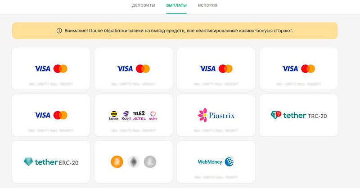Select the second Visa Mastercard card in the top row

click(x=133, y=69)
